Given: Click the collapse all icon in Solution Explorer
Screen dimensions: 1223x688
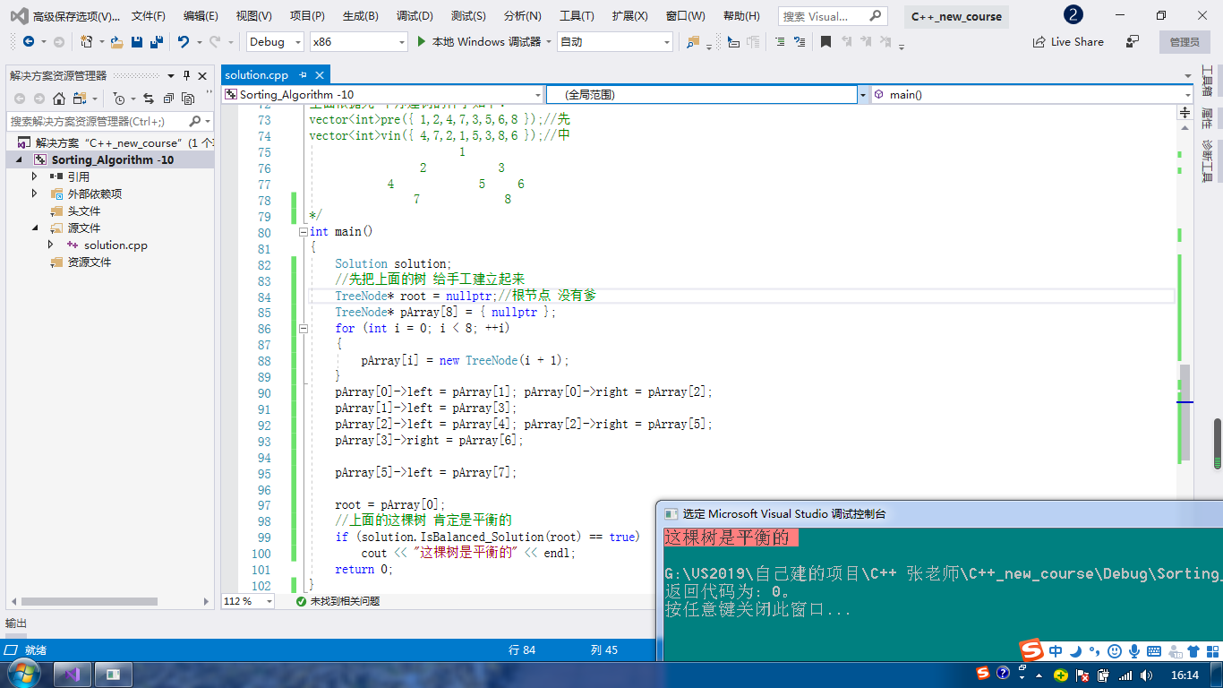Looking at the screenshot, I should click(167, 99).
